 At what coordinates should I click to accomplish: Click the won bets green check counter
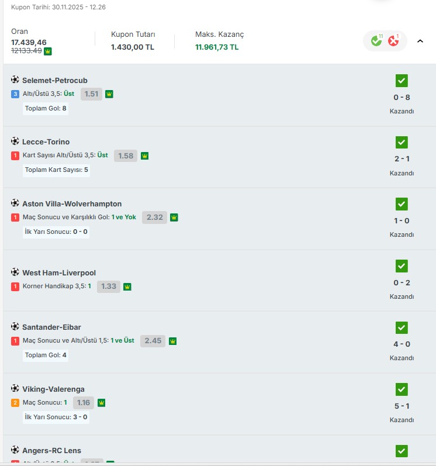(x=376, y=41)
